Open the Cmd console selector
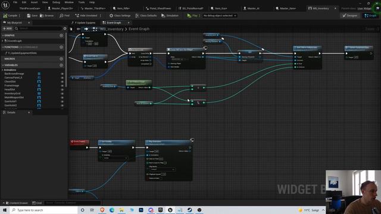 [x=37, y=203]
